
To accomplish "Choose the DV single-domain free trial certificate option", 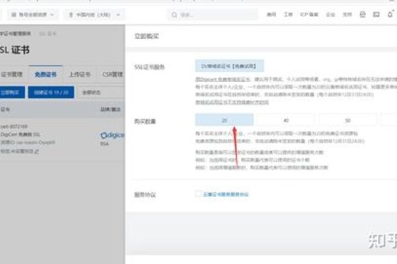I will (x=230, y=66).
